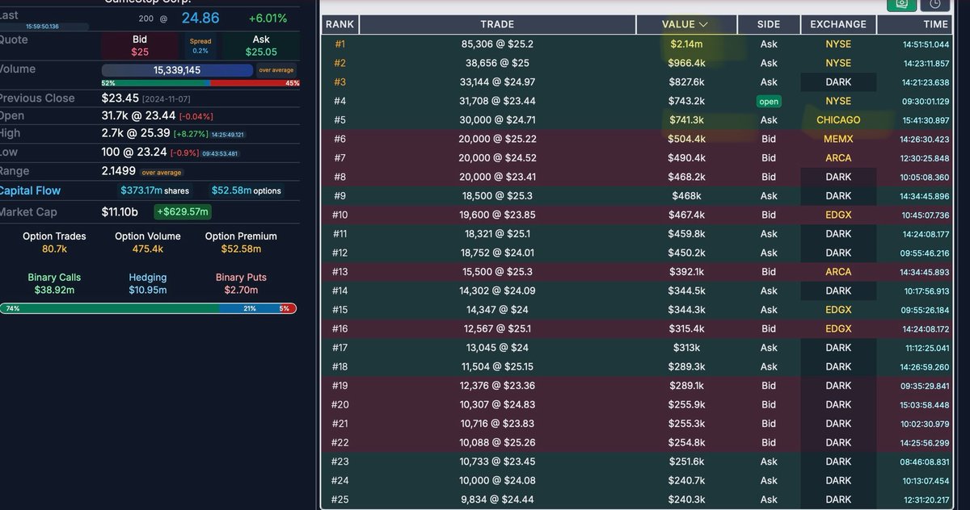Screen dimensions: 970x510
Task: Click the Ask $25.05 quote box
Action: point(261,46)
